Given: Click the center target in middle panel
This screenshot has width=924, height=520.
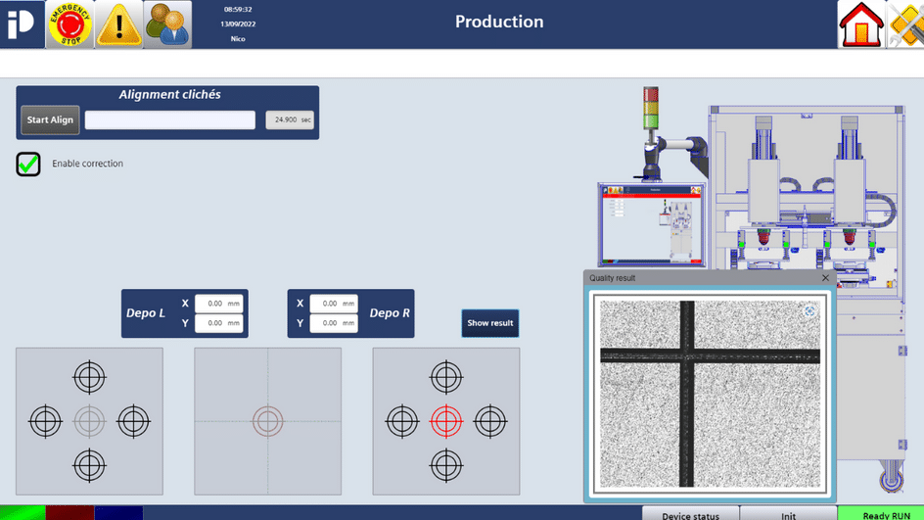Looking at the screenshot, I should 267,421.
